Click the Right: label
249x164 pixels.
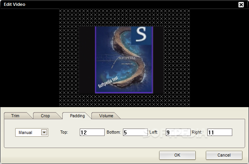pyautogui.click(x=197, y=132)
